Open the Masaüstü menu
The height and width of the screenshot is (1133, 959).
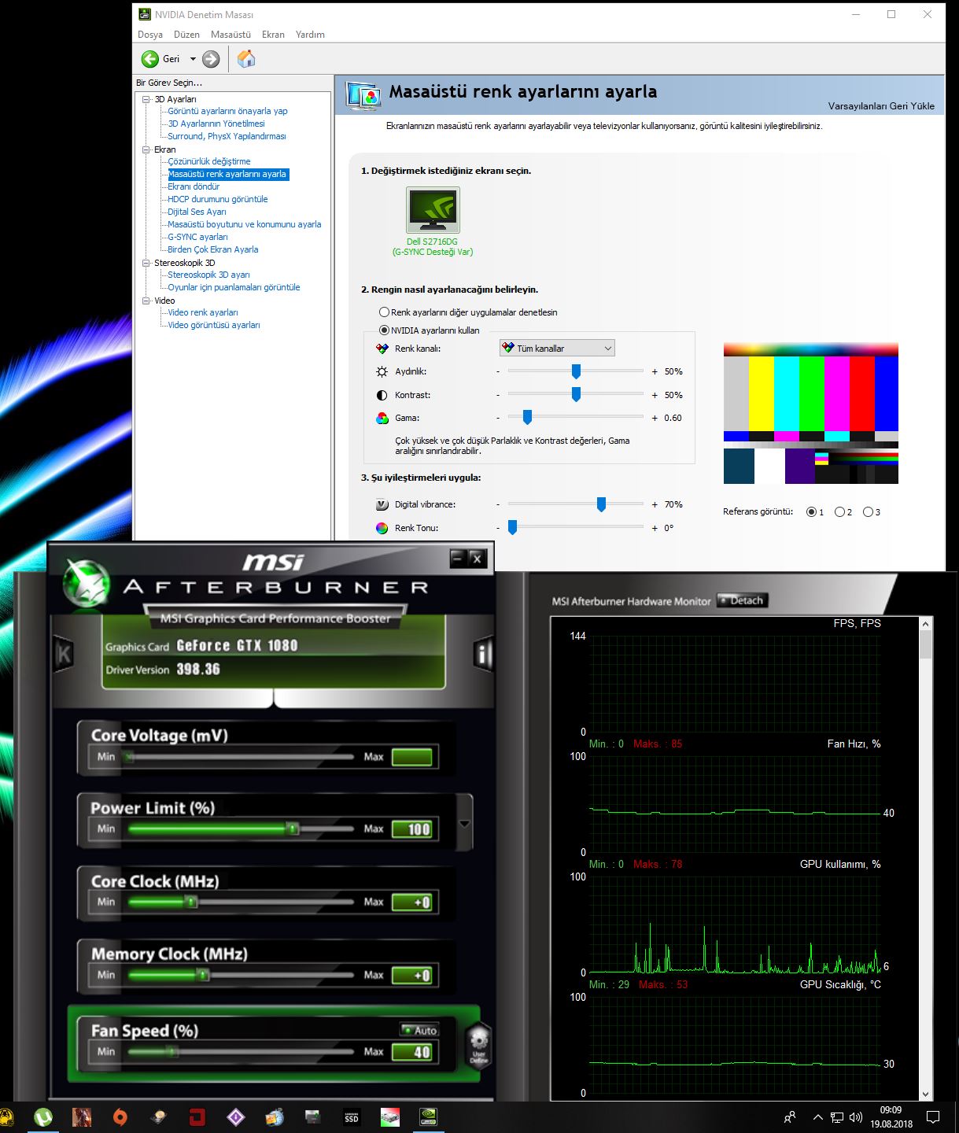pos(231,35)
